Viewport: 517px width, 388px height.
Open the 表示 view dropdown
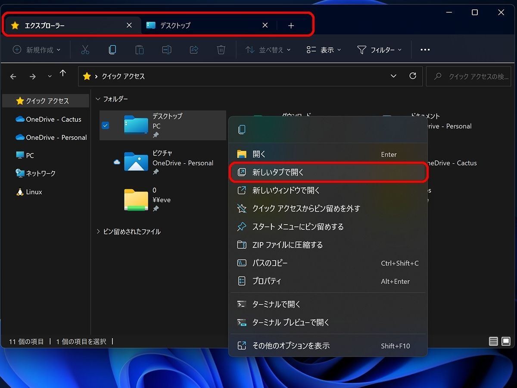[324, 50]
